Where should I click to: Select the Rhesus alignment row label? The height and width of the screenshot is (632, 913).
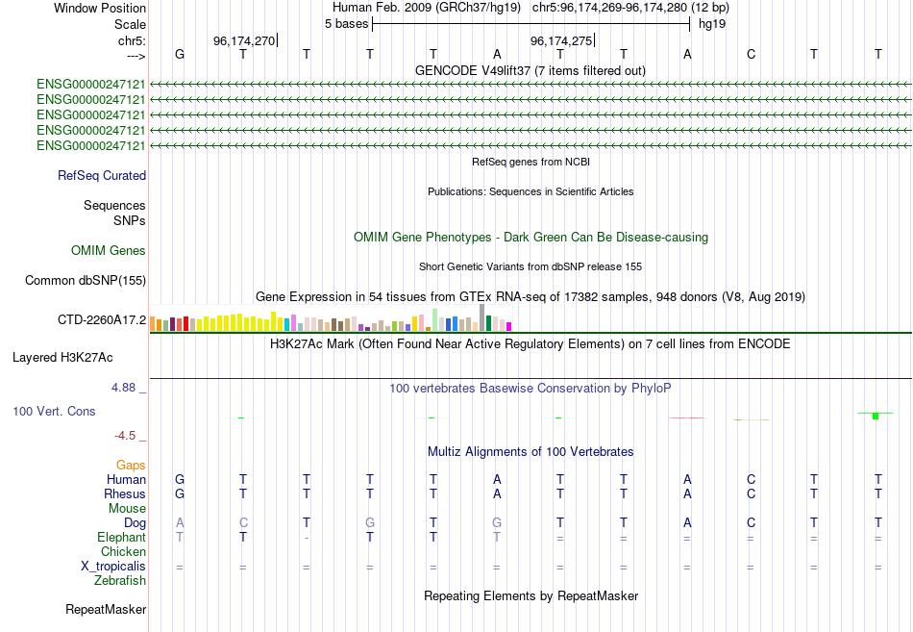click(x=125, y=493)
